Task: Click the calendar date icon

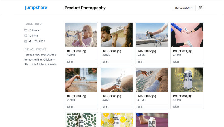Action: click(26, 41)
